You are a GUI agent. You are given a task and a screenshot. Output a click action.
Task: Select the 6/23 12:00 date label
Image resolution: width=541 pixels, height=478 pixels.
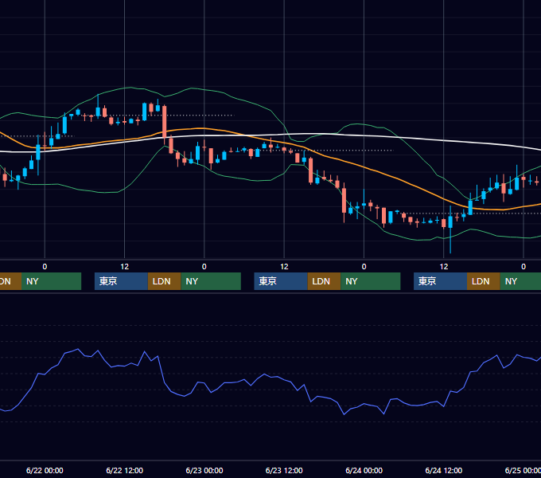click(x=284, y=470)
